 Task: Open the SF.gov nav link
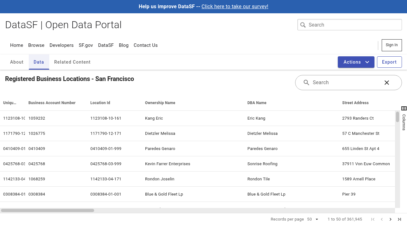click(x=86, y=45)
